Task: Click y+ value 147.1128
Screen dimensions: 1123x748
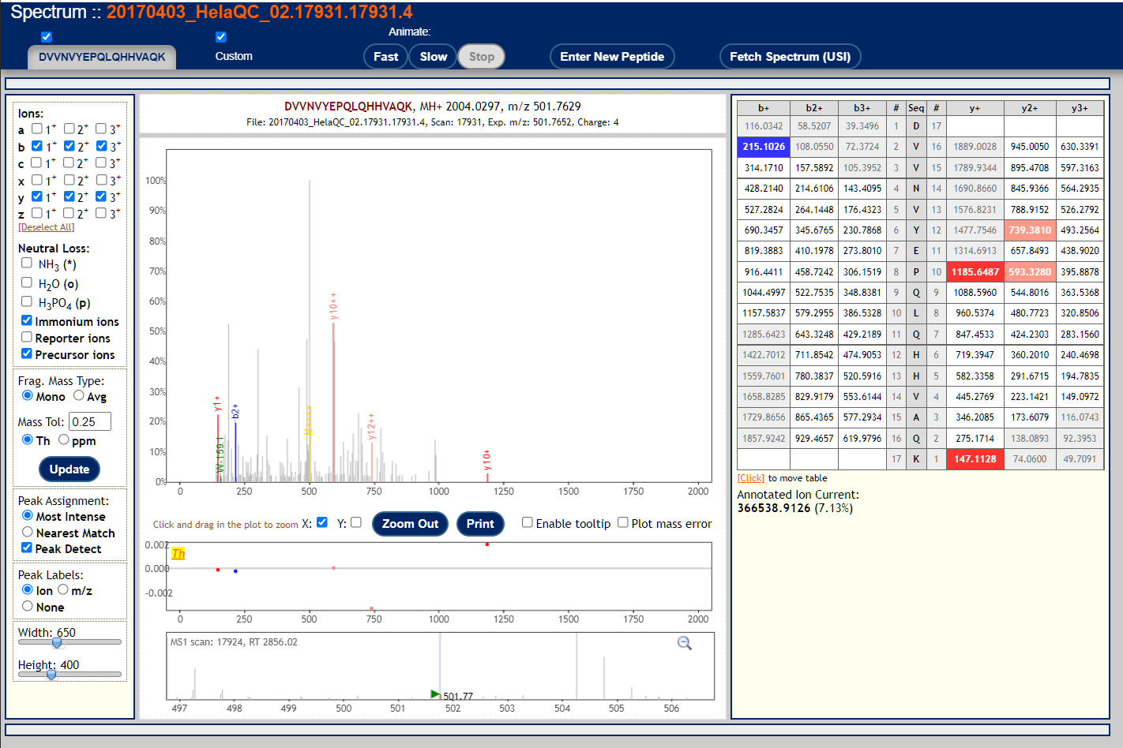Action: coord(975,459)
